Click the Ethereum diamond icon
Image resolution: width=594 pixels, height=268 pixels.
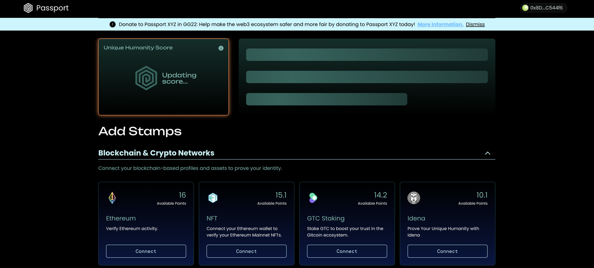tap(112, 198)
